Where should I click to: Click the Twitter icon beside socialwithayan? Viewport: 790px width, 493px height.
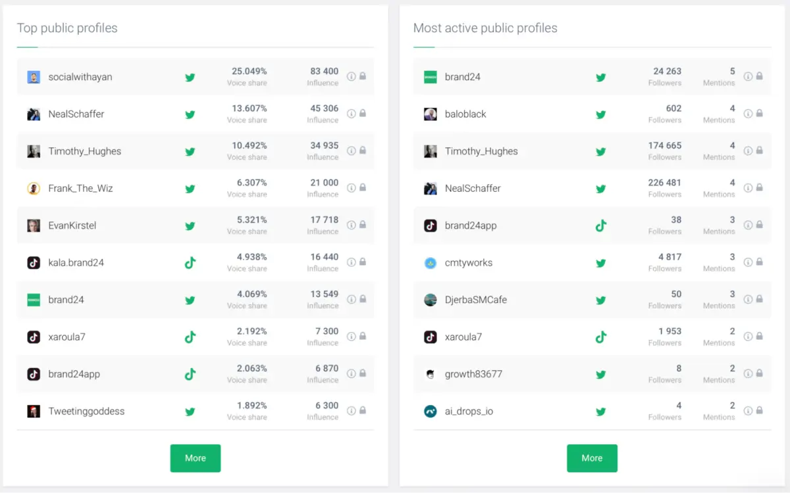(190, 77)
